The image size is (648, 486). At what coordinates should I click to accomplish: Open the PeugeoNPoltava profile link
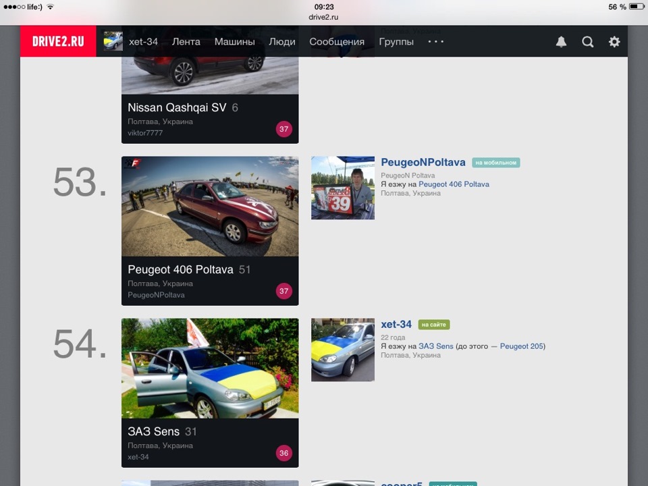(423, 163)
